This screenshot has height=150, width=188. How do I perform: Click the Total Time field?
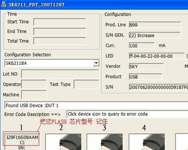pos(60,41)
